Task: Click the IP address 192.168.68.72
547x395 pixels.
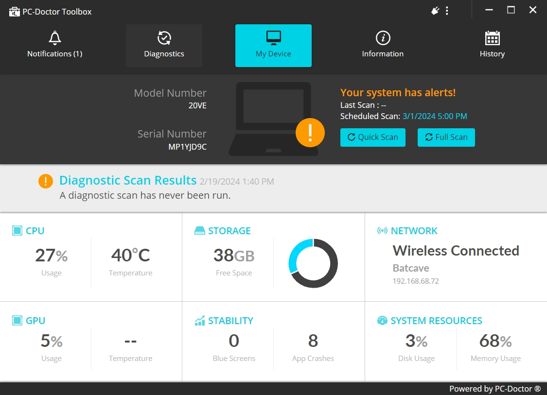Action: click(416, 281)
